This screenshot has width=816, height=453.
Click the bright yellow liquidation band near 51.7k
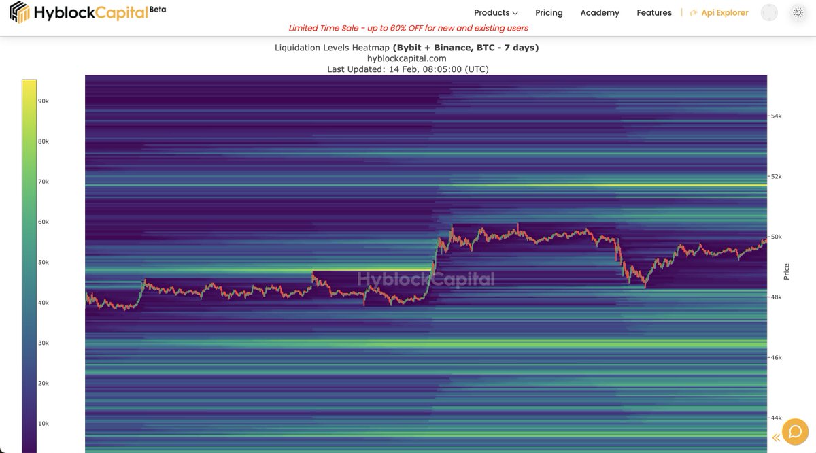[x=609, y=185]
